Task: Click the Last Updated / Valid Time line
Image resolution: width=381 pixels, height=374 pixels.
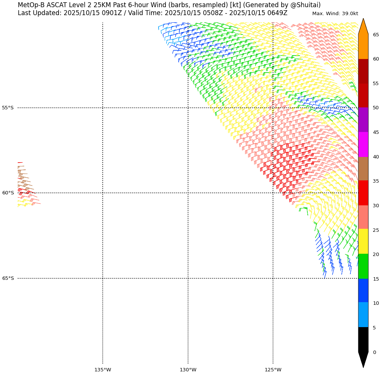Action: 152,13
